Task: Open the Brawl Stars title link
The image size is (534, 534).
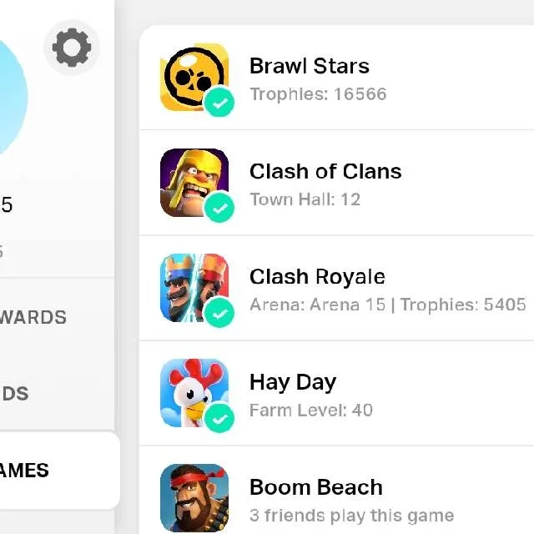Action: (310, 66)
